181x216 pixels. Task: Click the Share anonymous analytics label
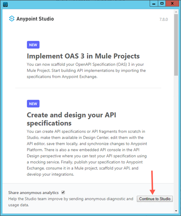pos(33,193)
